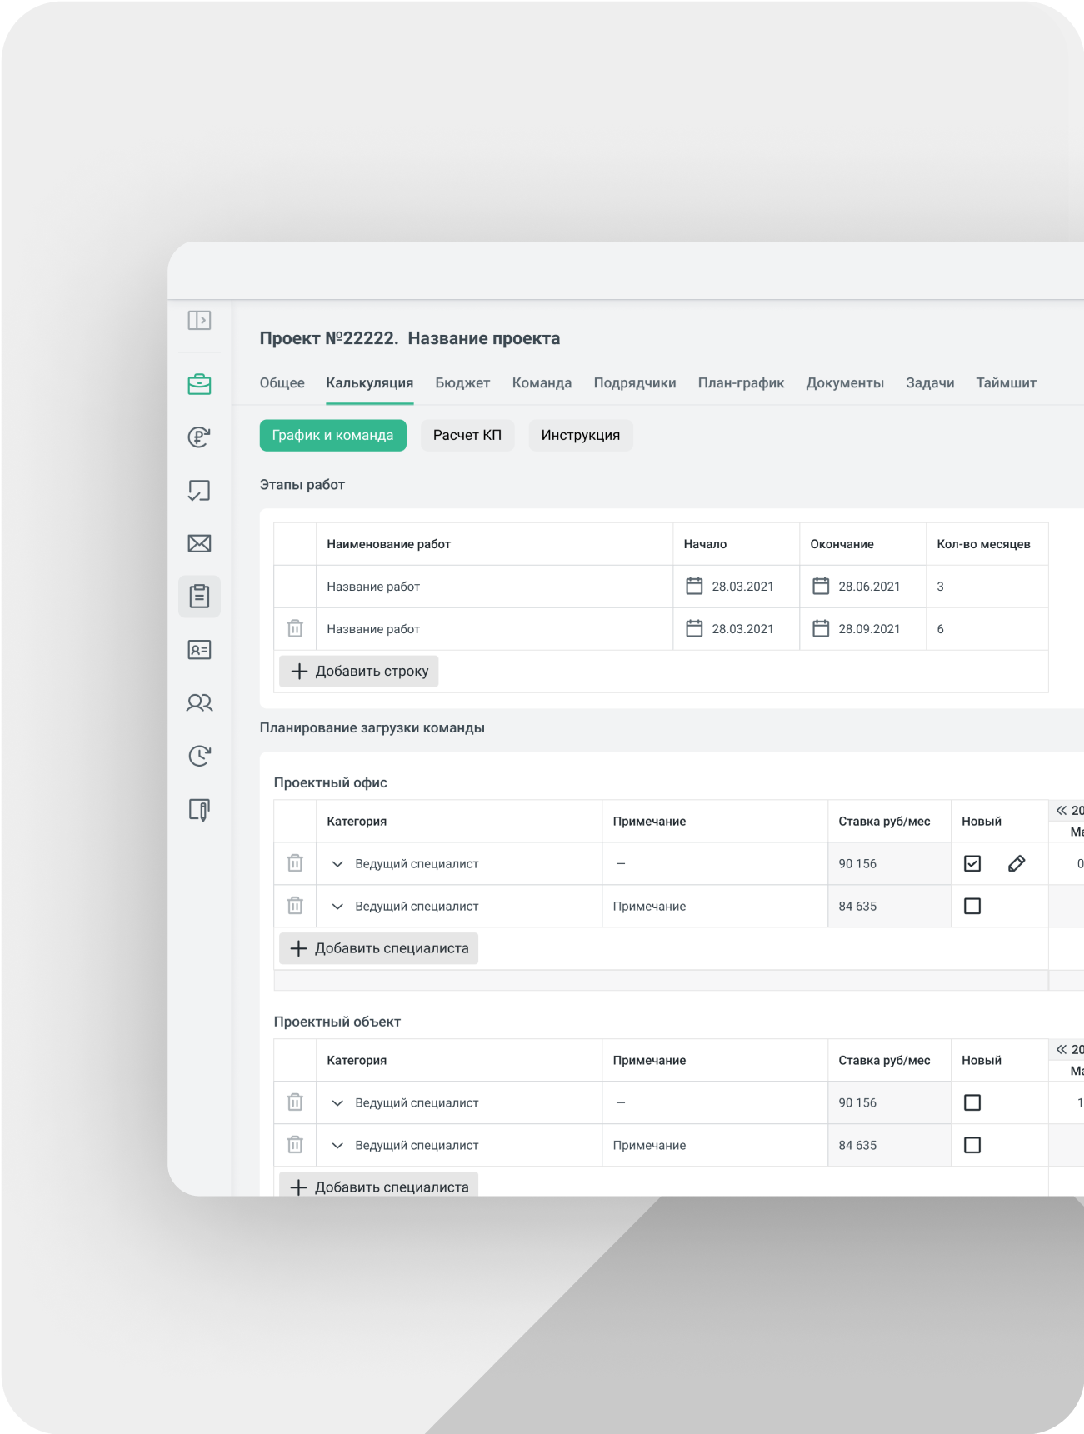The image size is (1084, 1434).
Task: Click the pencil edit icon in Проектный офис
Action: (1016, 863)
